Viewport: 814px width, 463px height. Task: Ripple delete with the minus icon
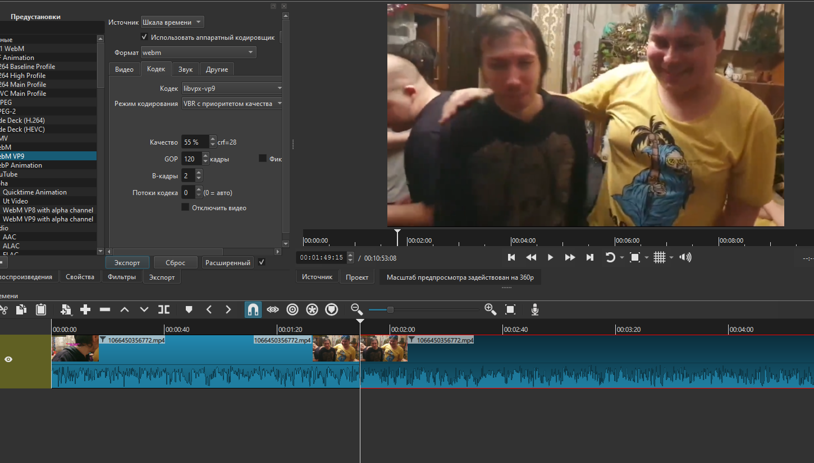click(x=104, y=309)
